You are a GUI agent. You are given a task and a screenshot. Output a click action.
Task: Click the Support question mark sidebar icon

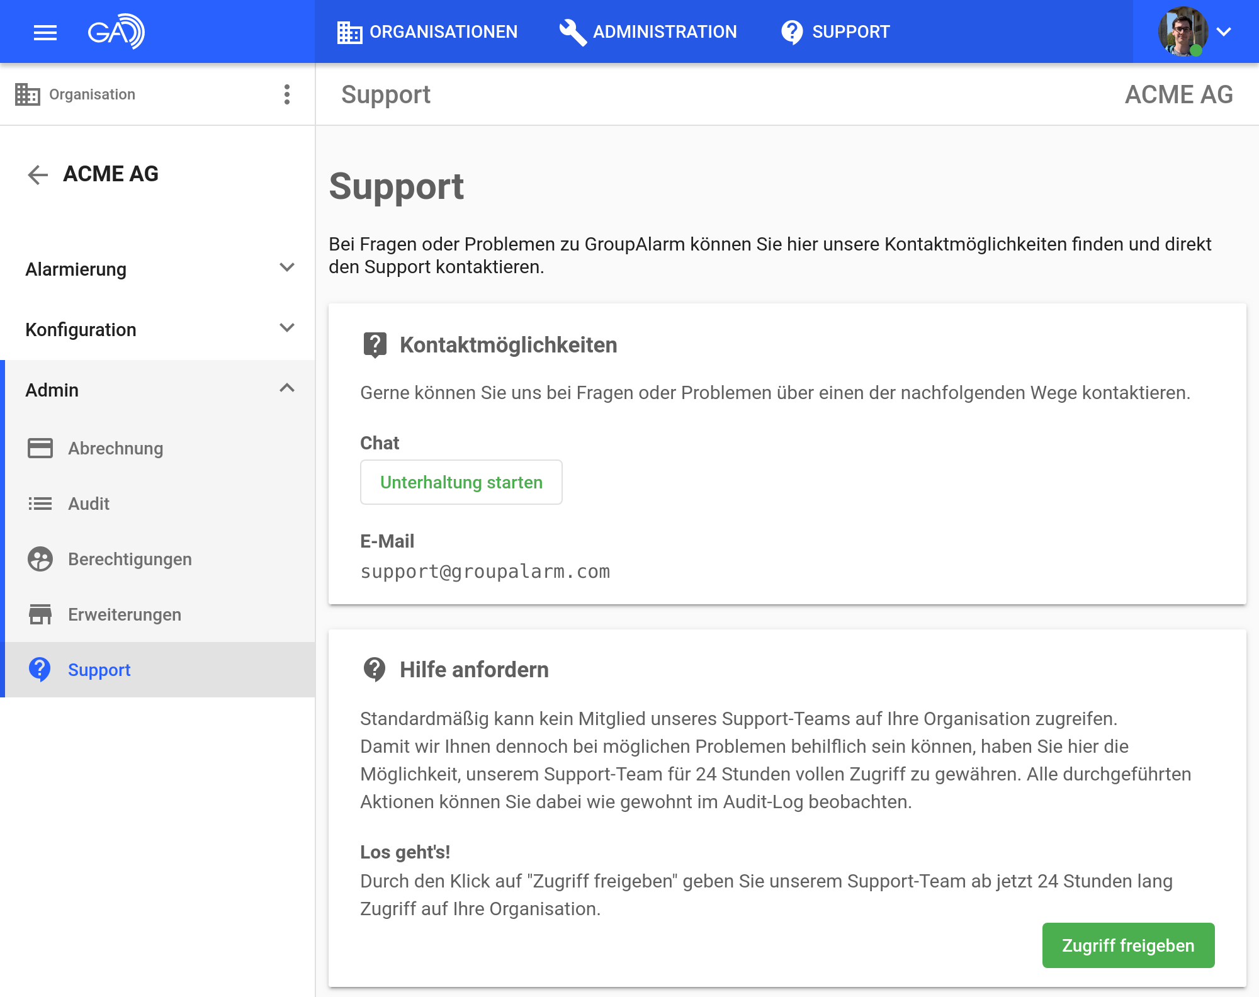pos(40,670)
